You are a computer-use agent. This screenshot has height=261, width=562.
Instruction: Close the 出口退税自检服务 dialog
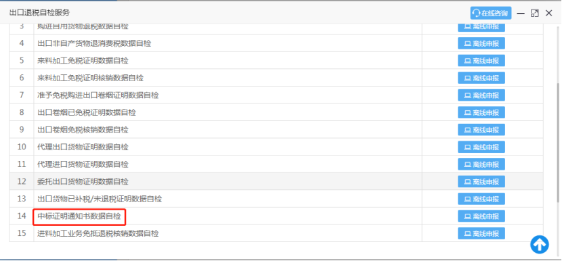548,14
